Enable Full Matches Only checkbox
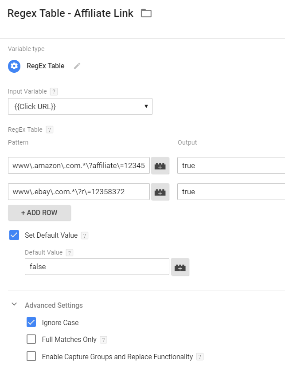 tap(31, 339)
